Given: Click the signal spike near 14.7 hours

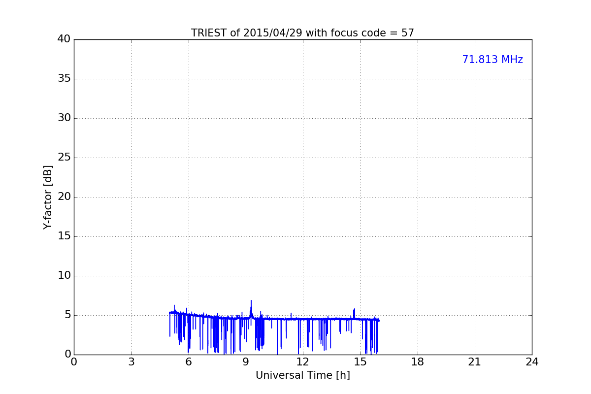Looking at the screenshot, I should [x=354, y=313].
